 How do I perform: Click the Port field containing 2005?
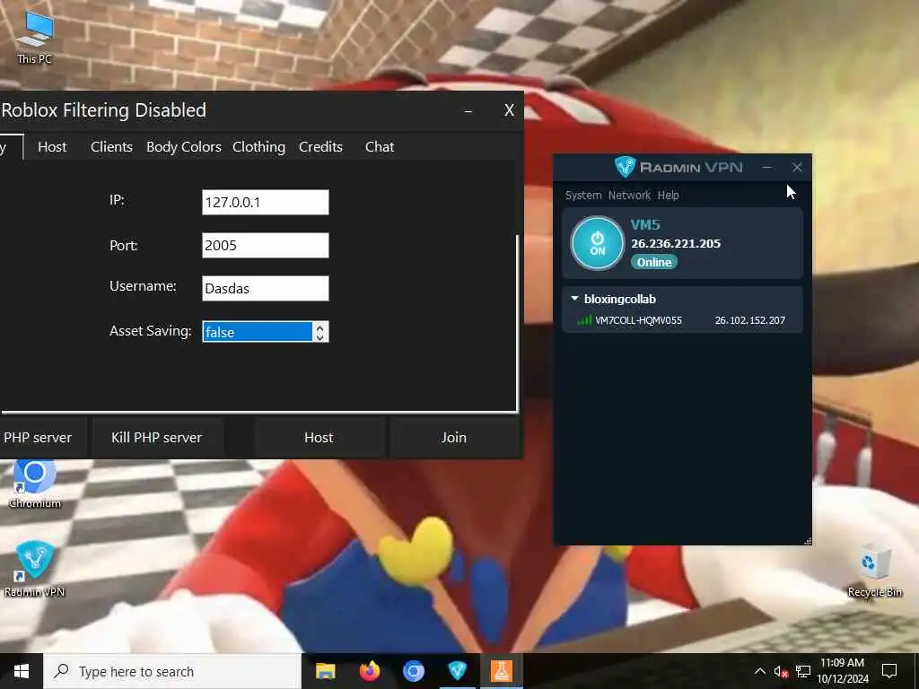(266, 246)
